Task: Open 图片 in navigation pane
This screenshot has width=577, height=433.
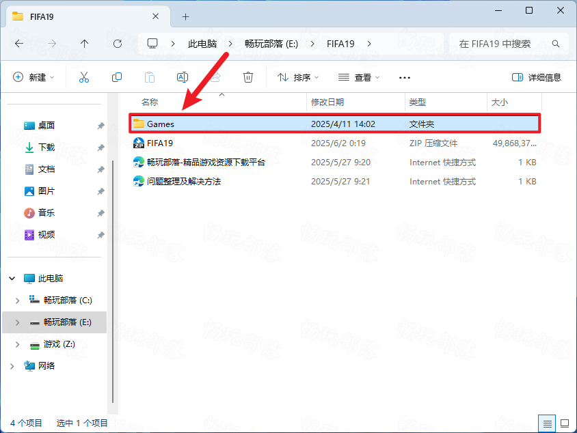Action: (x=46, y=191)
